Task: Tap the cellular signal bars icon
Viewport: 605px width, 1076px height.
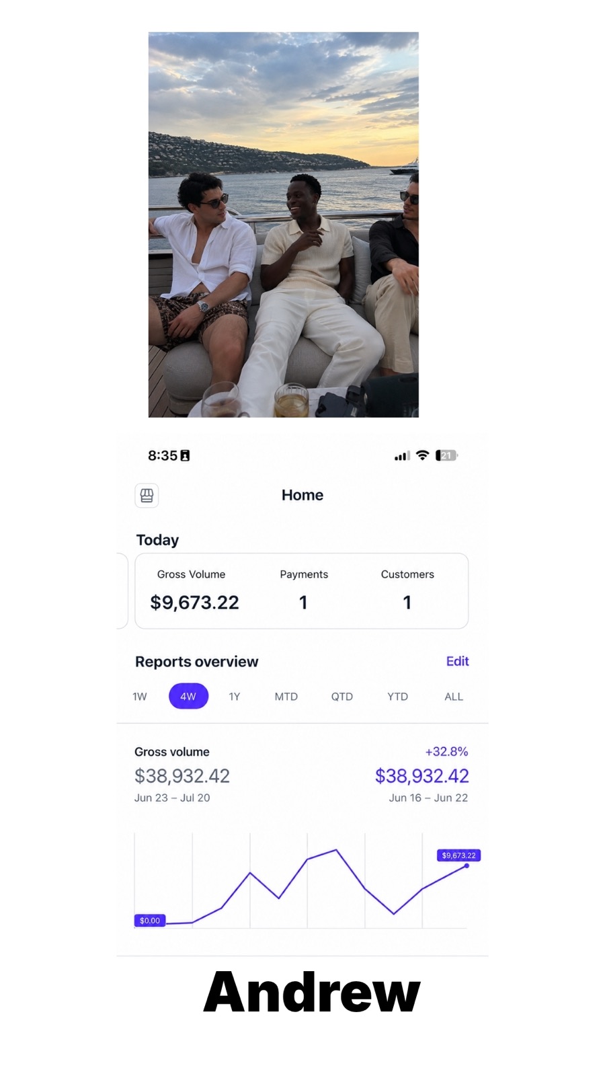Action: tap(402, 456)
